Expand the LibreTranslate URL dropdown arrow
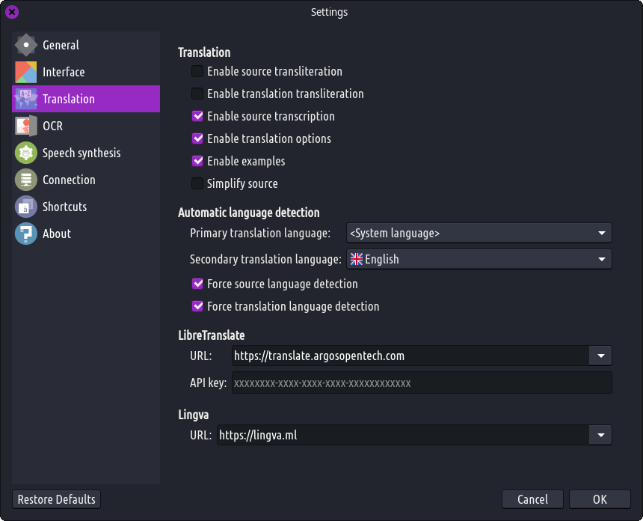 (x=601, y=356)
